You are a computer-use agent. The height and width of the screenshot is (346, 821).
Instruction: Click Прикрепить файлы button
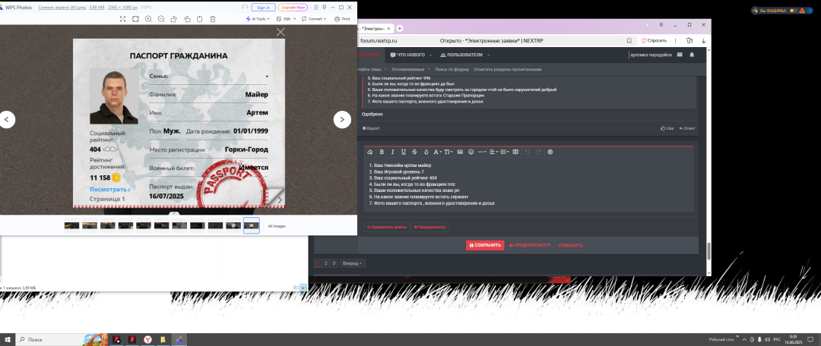pos(386,227)
